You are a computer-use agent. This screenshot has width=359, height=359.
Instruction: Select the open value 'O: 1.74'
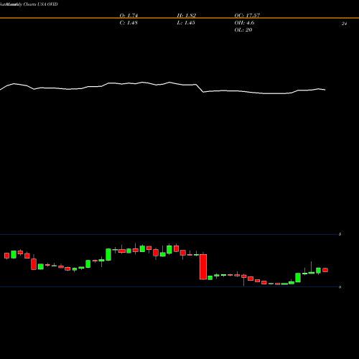pos(129,16)
